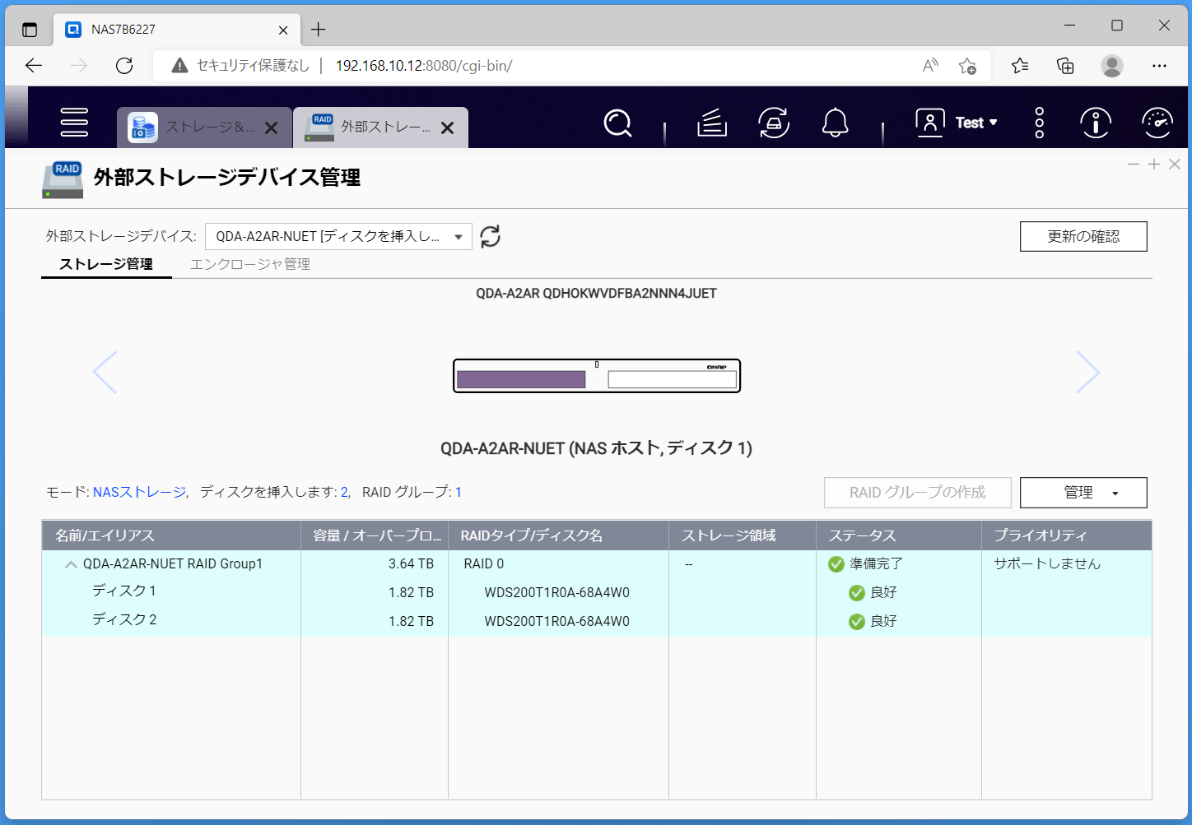Open the QTS search magnifier
Image resolution: width=1192 pixels, height=825 pixels.
pyautogui.click(x=617, y=123)
